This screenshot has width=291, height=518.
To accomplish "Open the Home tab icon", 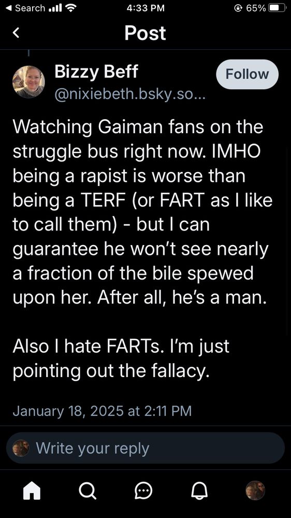I will (32, 490).
